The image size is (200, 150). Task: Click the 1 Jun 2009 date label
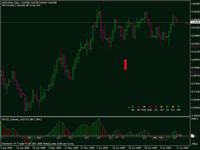point(102,148)
